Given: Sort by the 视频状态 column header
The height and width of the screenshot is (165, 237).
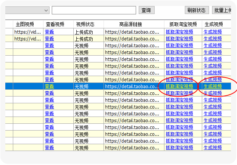Looking at the screenshot, I should (x=85, y=24).
